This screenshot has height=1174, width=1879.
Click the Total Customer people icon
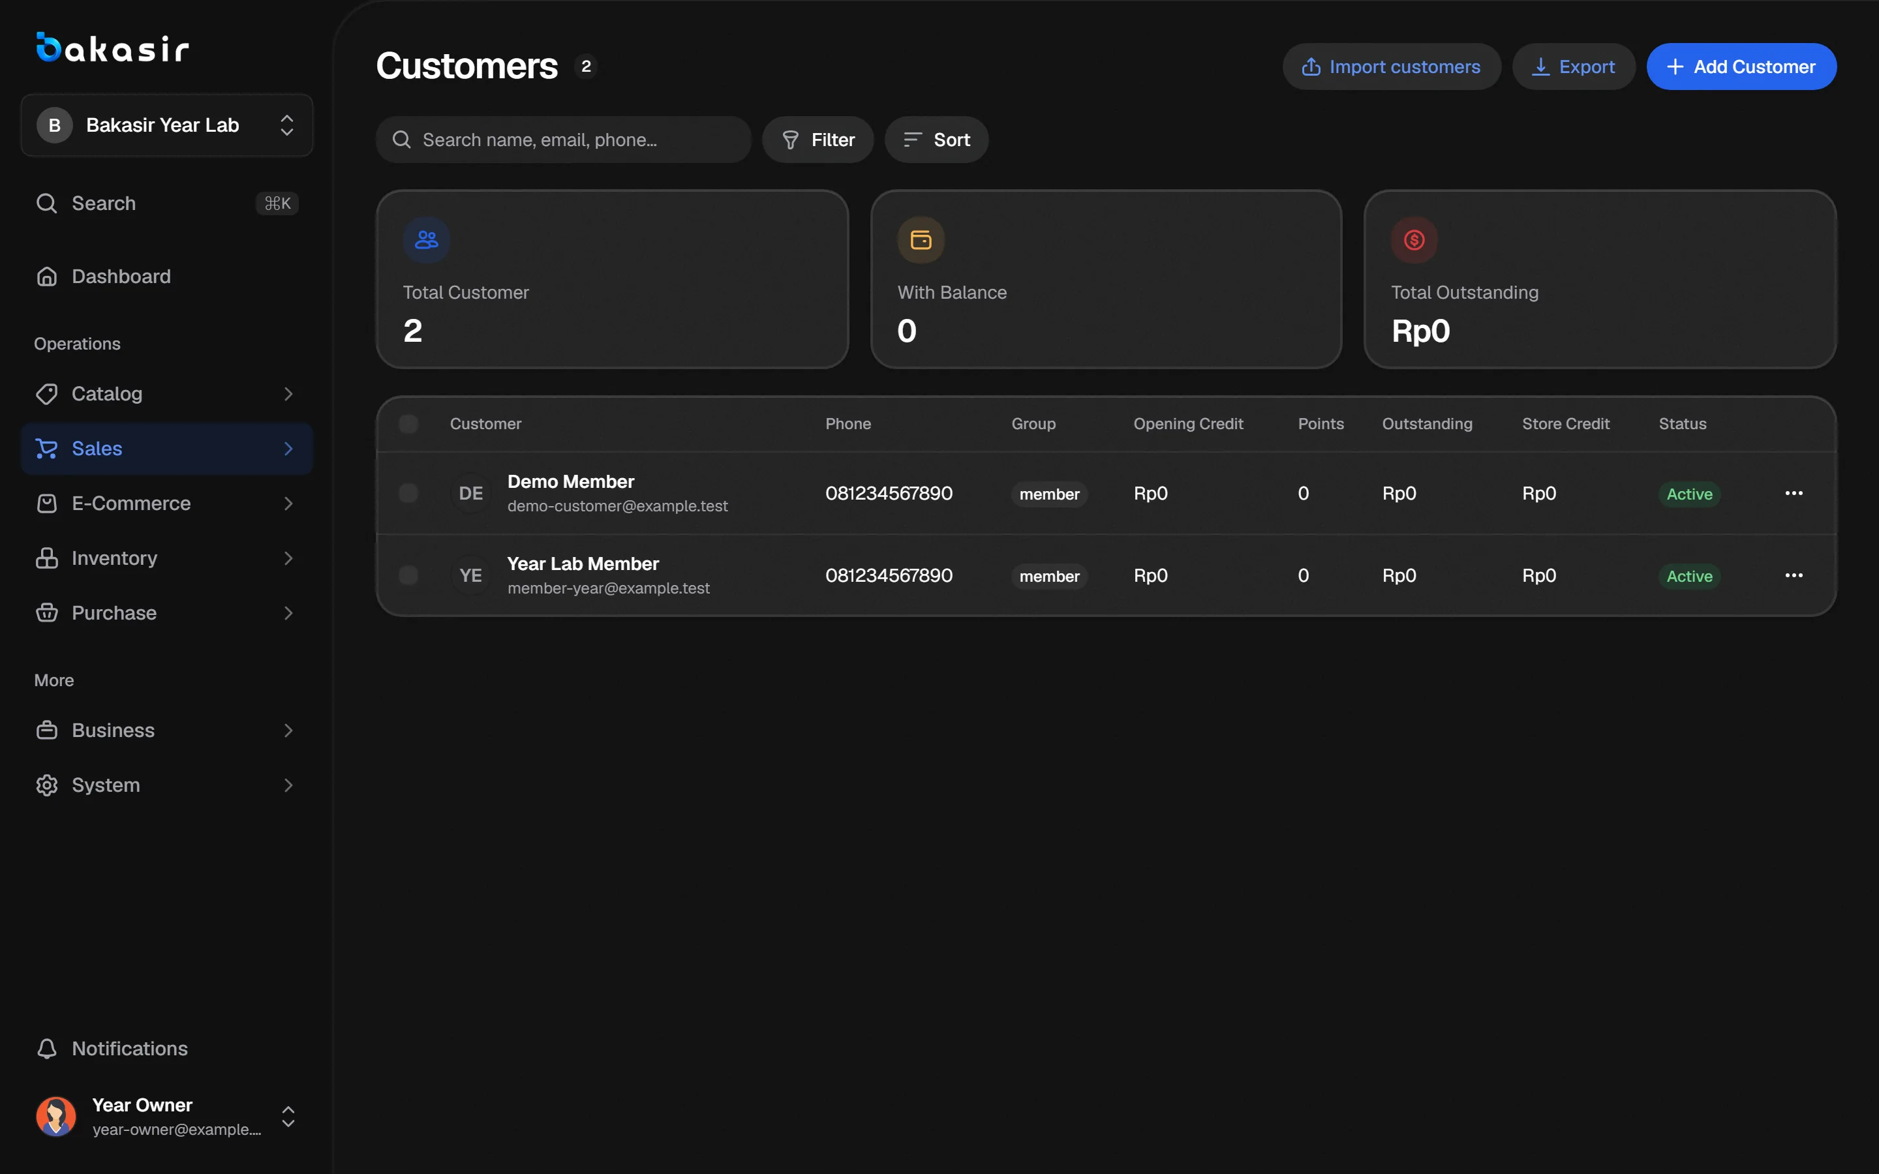click(x=426, y=240)
